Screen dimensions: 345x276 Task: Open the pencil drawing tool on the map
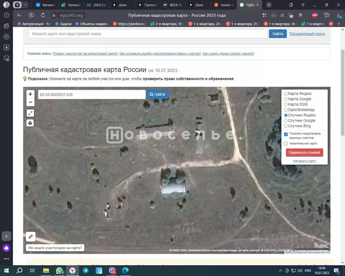pyautogui.click(x=31, y=236)
